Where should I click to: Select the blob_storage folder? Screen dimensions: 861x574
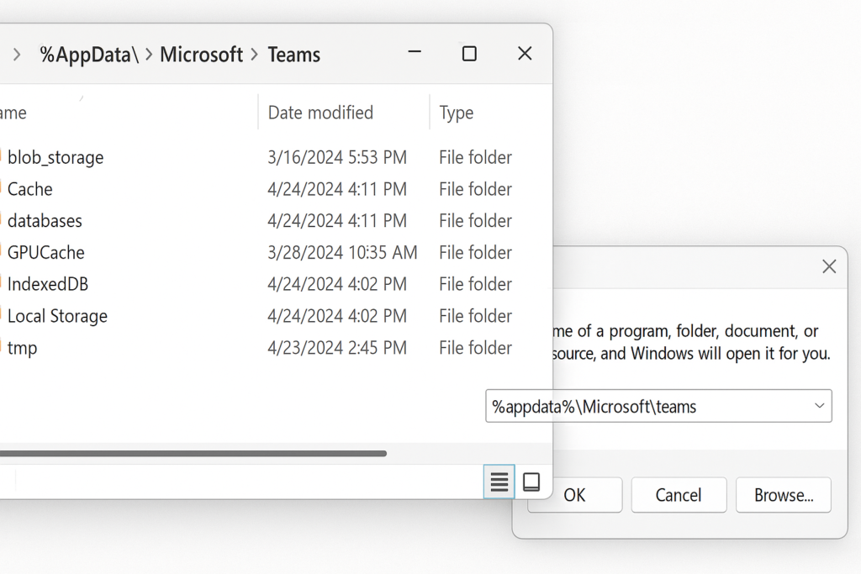pos(55,157)
